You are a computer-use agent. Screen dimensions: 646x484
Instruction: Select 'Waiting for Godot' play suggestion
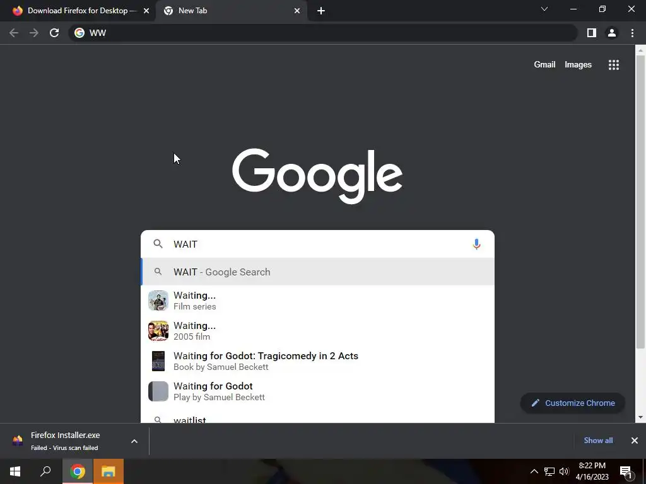point(318,391)
